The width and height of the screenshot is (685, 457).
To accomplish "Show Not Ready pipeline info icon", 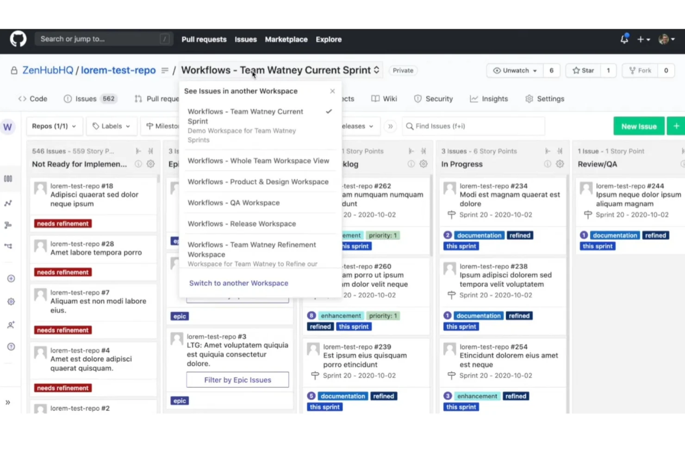I will [x=138, y=164].
